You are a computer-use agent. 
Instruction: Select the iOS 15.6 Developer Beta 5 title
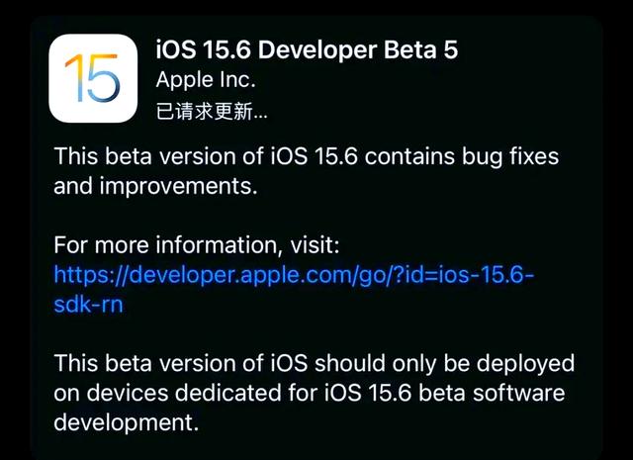307,49
